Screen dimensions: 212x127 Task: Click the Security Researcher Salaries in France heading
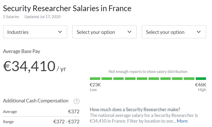coord(67,8)
